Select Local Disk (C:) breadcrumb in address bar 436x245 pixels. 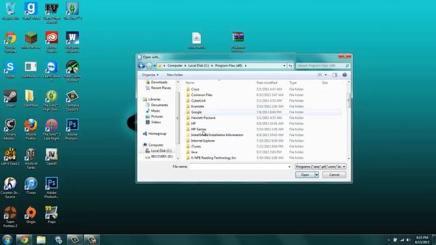click(198, 65)
